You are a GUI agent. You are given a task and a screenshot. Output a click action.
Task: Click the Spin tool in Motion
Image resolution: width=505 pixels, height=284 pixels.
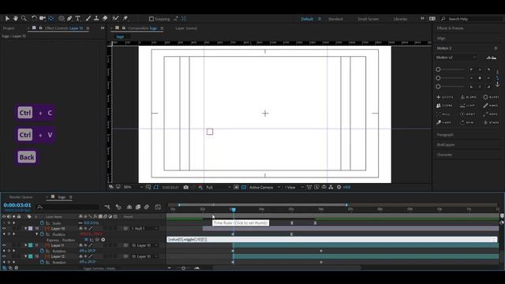tap(467, 123)
